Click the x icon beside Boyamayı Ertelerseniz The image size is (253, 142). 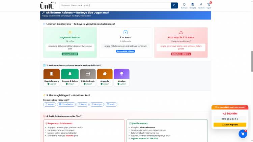tap(47, 123)
